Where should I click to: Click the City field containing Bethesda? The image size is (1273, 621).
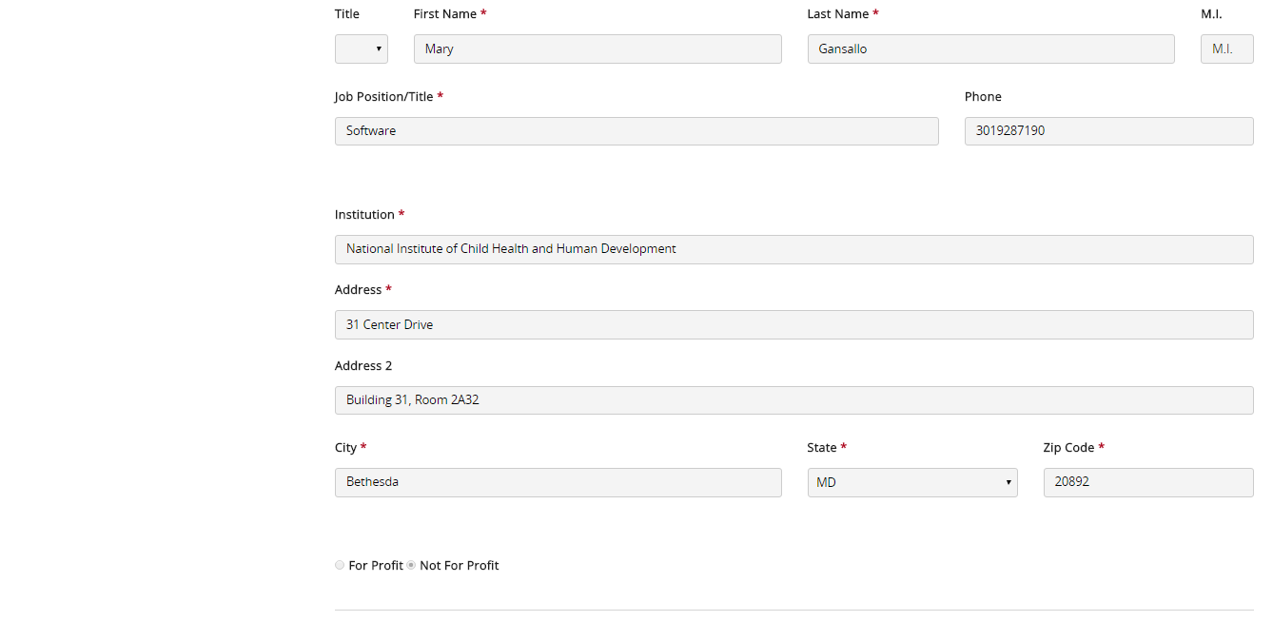(558, 482)
